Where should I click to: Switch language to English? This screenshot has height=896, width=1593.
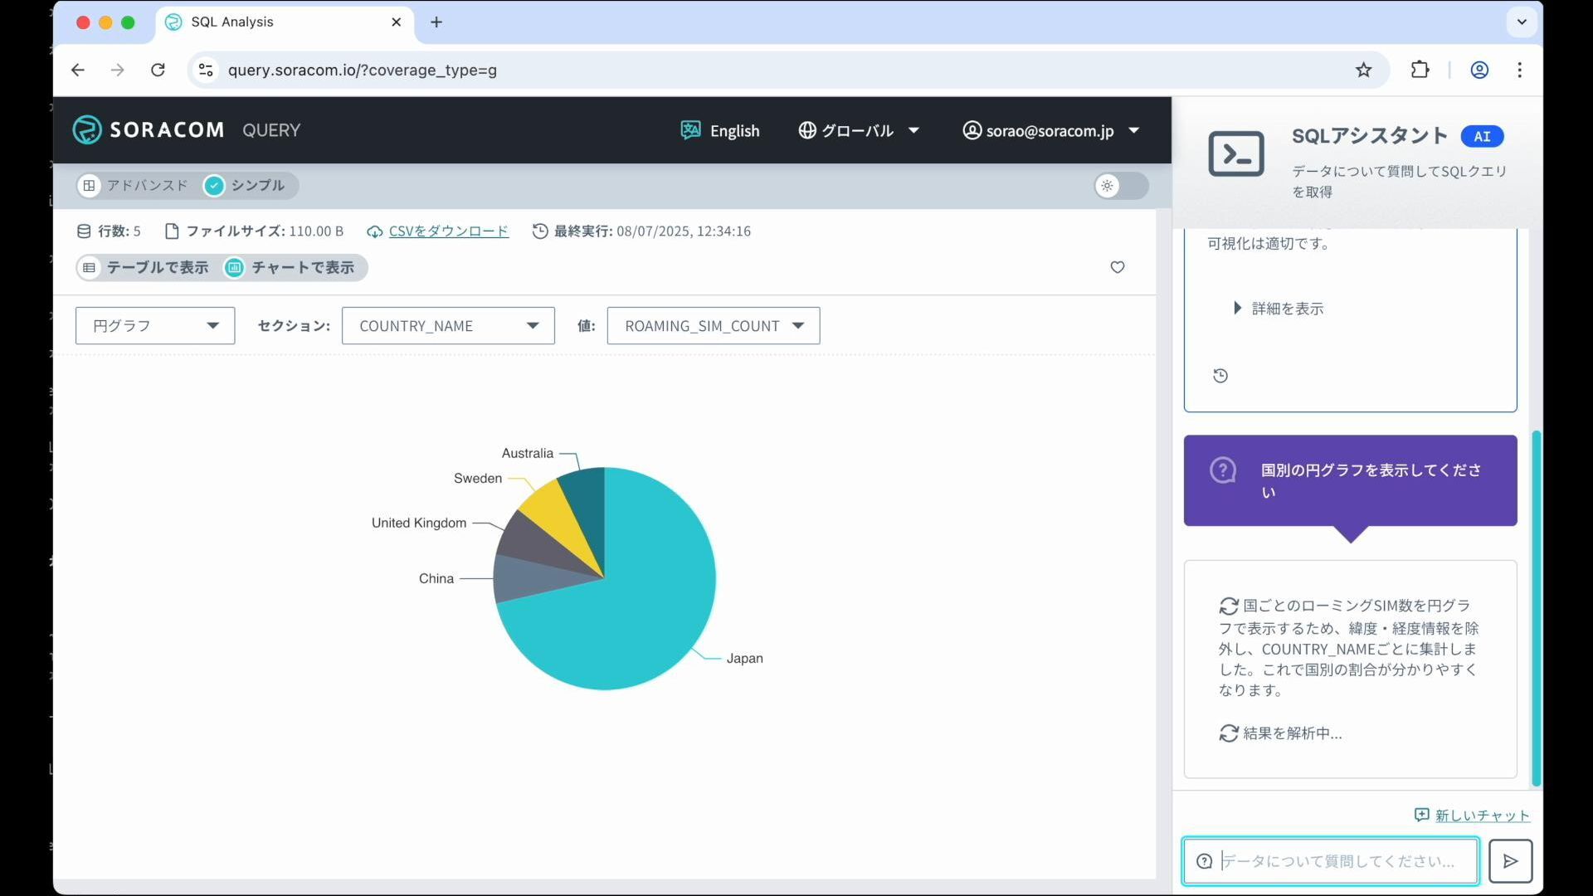pyautogui.click(x=720, y=130)
